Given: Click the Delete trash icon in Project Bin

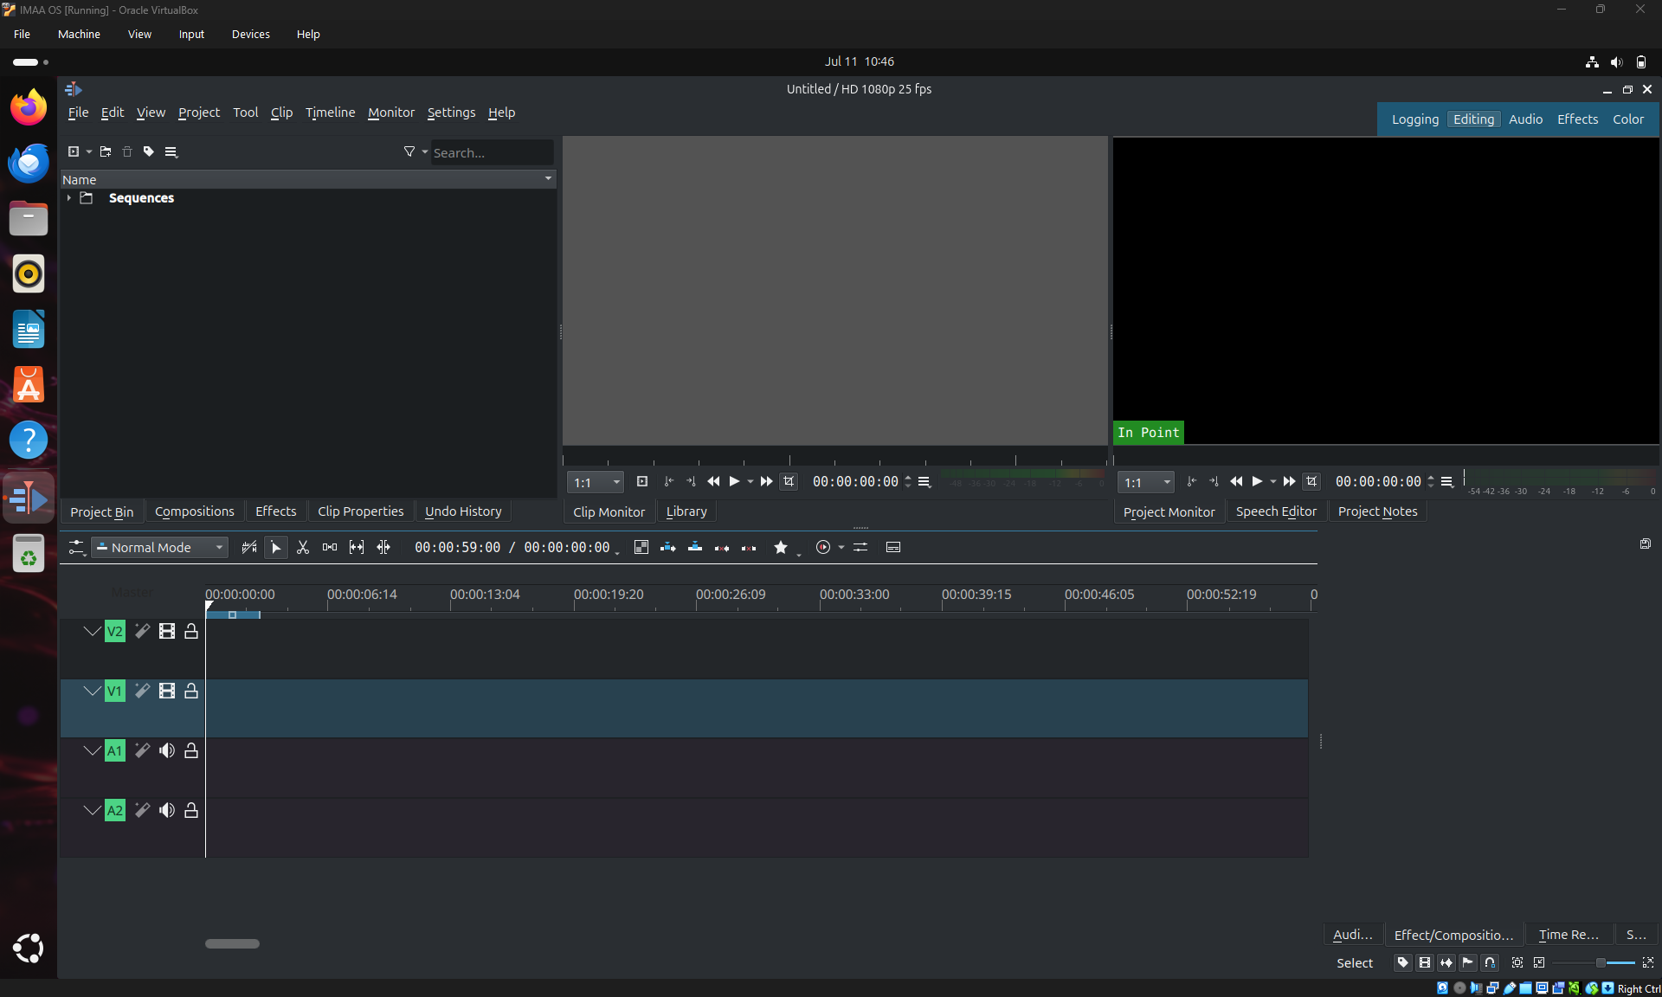Looking at the screenshot, I should pos(127,151).
